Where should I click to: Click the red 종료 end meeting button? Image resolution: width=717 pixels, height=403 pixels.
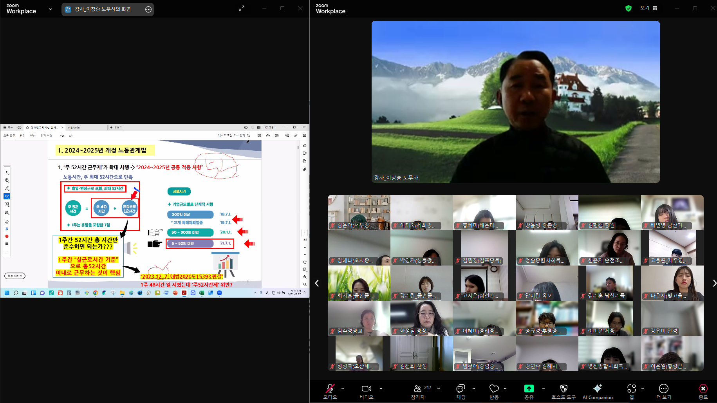point(703,391)
